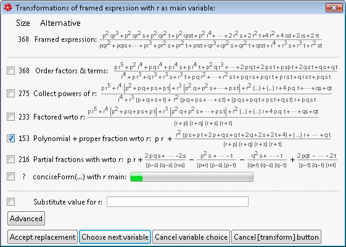Click the Cancel [transform] button

coord(276,237)
